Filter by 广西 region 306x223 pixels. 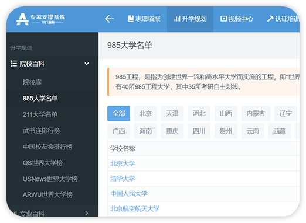click(118, 131)
